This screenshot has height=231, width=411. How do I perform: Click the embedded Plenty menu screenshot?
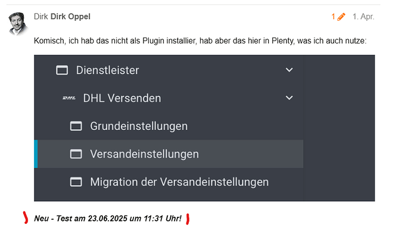204,128
